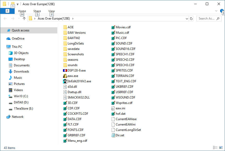Open the Home ribbon tab

click(22, 11)
